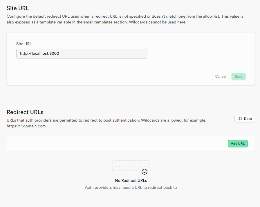260x207 pixels.
Task: Click the "Site URL" section heading
Action: [x=18, y=8]
